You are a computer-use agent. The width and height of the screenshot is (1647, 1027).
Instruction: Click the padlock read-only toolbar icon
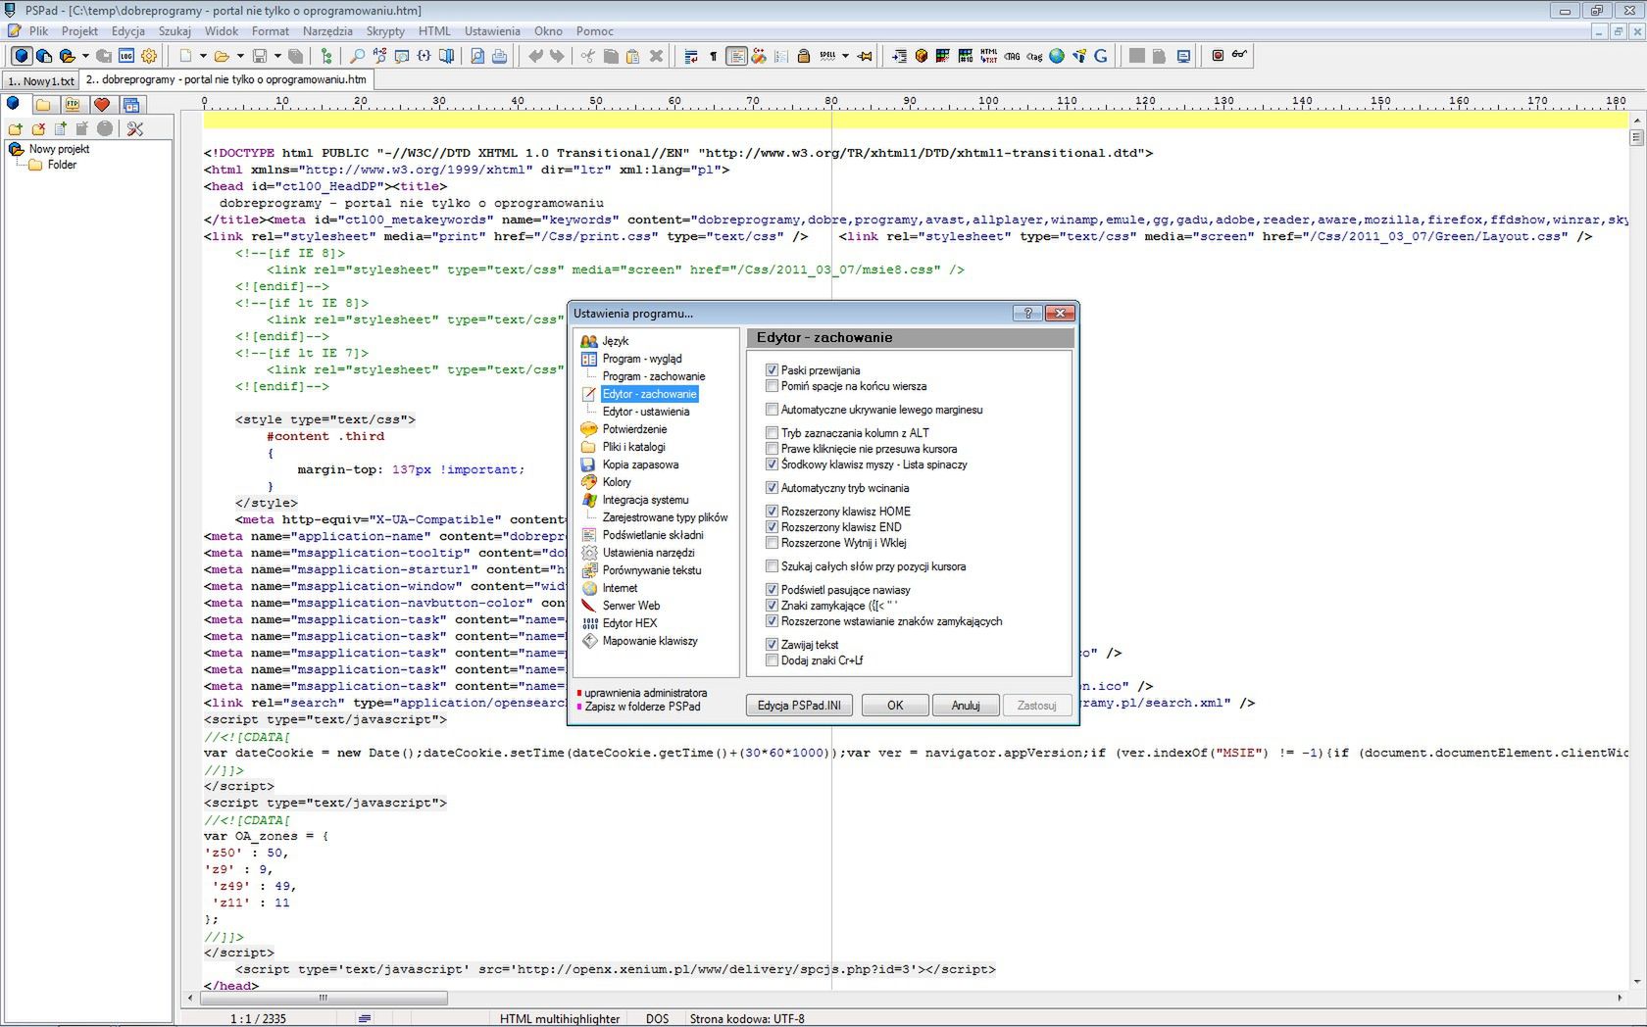[804, 56]
